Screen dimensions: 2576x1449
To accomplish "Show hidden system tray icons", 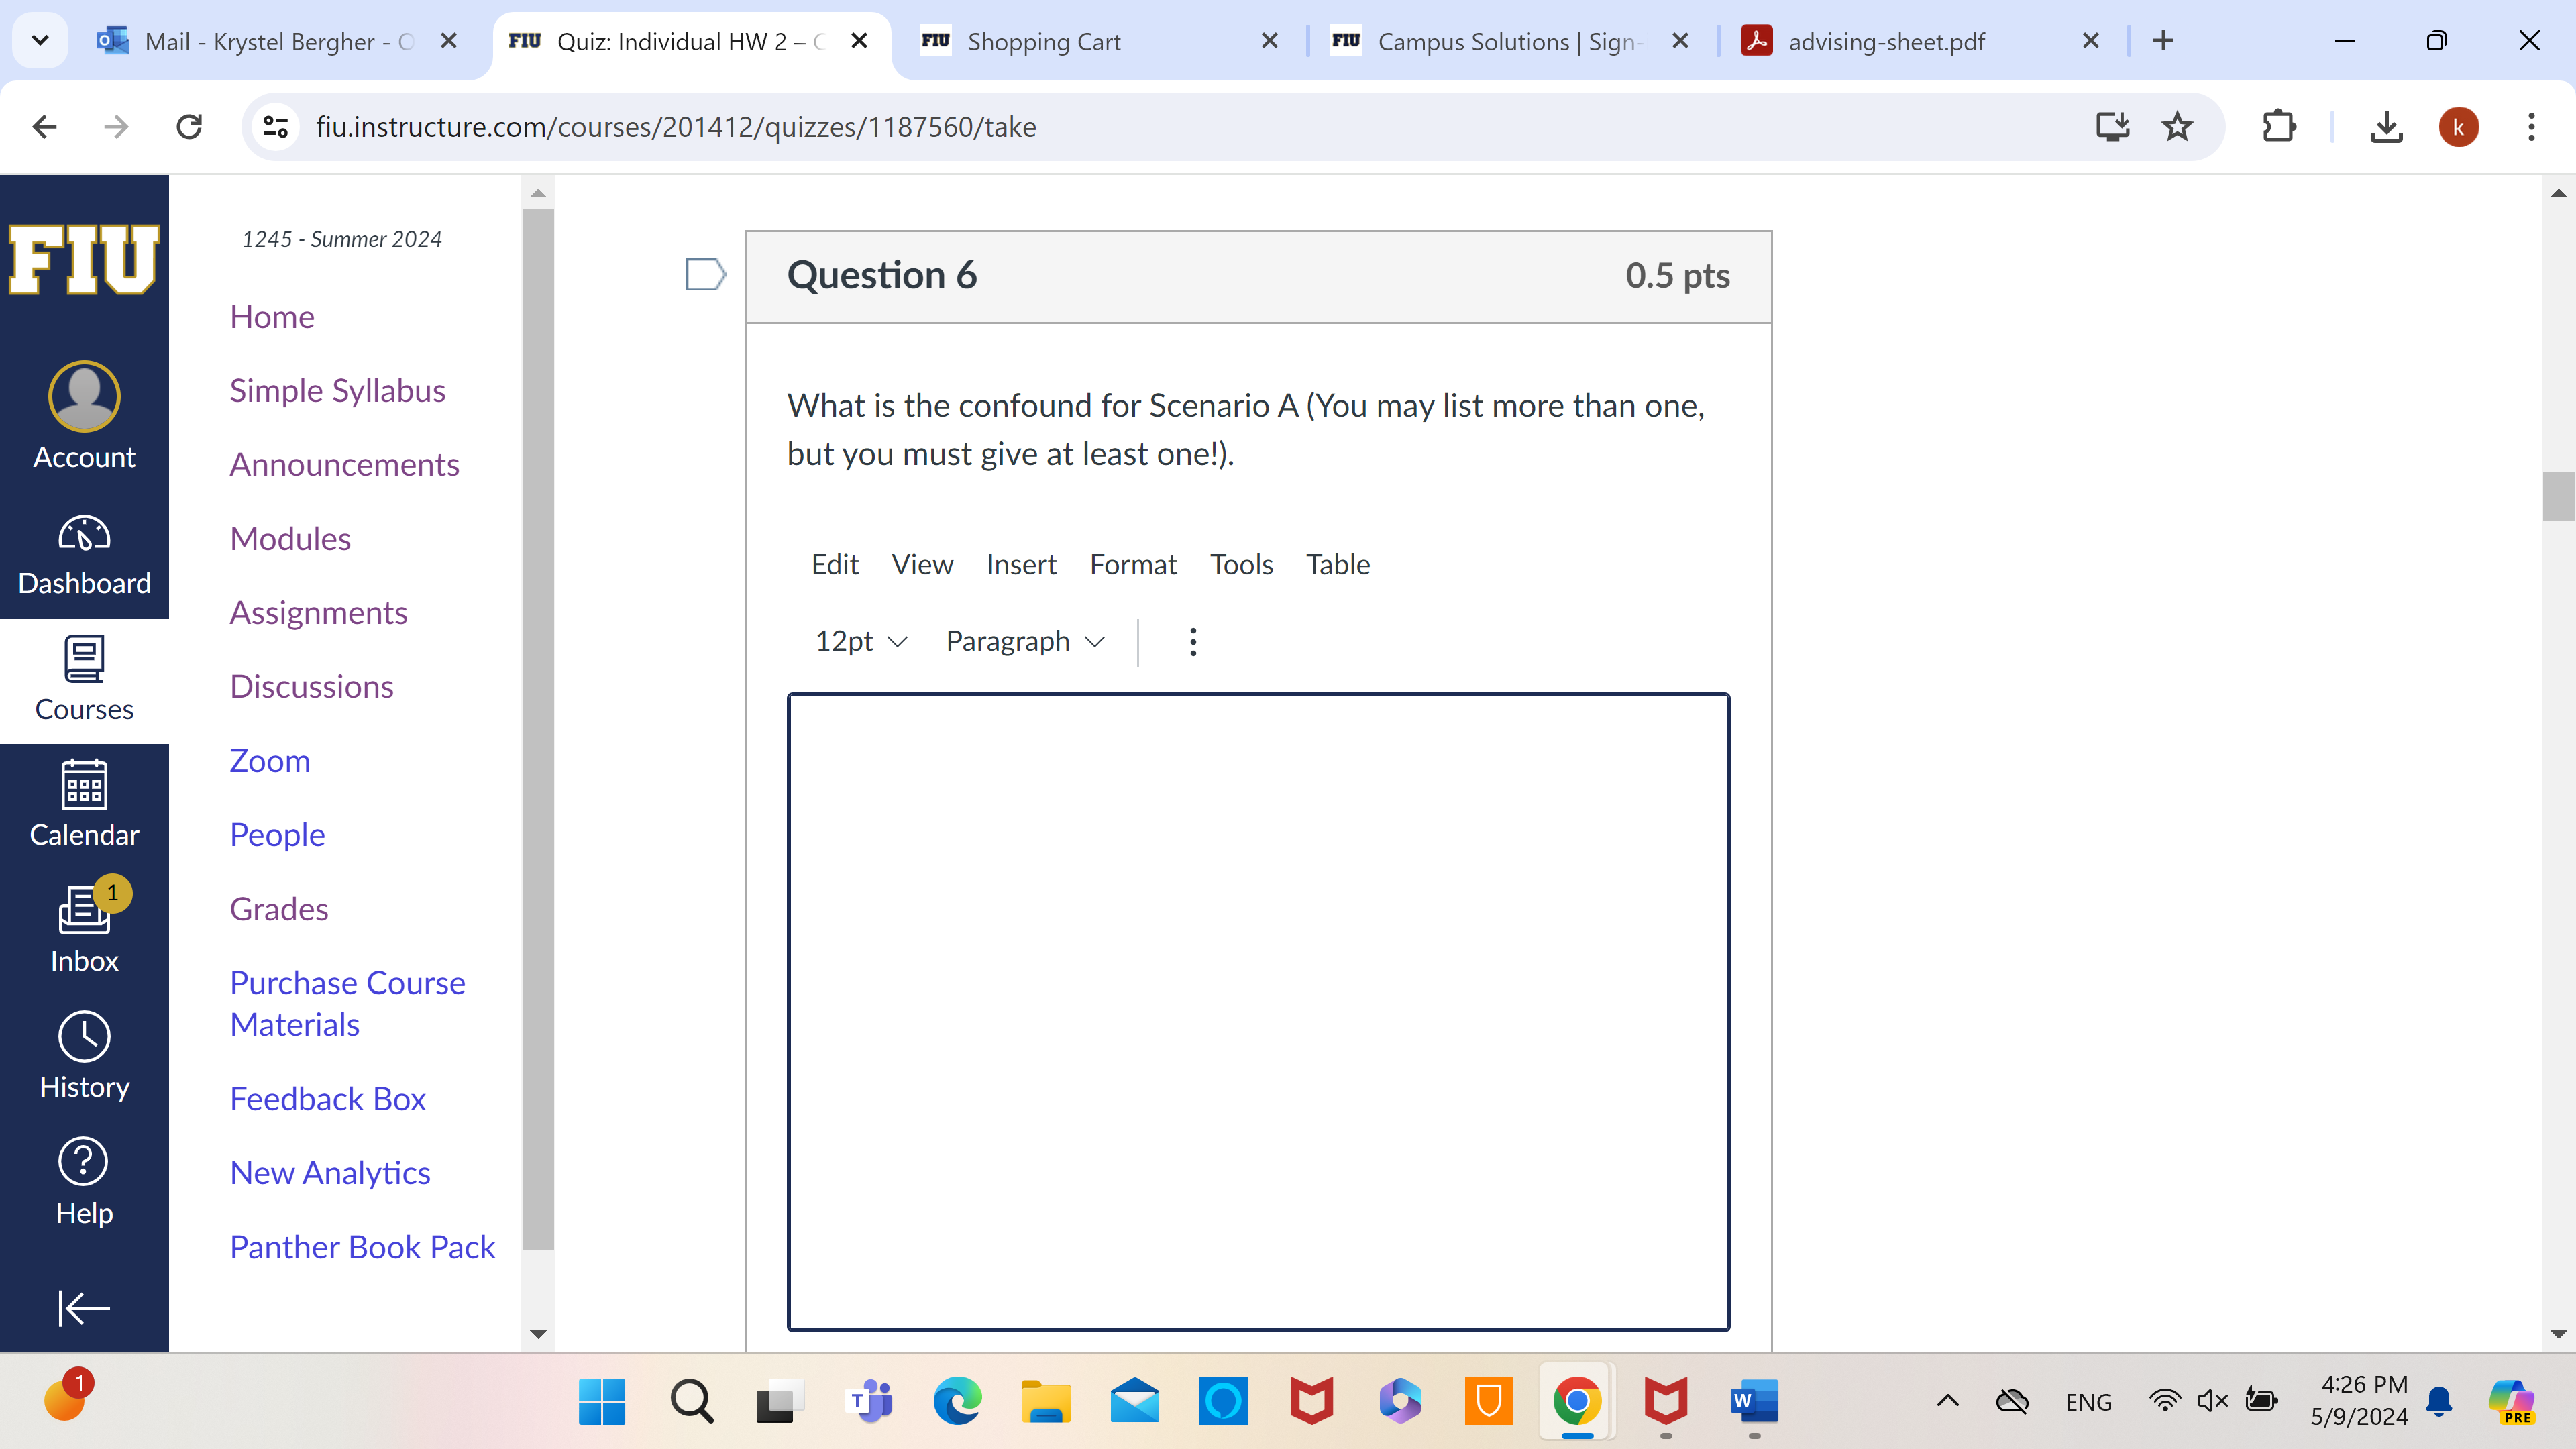I will tap(1947, 1401).
